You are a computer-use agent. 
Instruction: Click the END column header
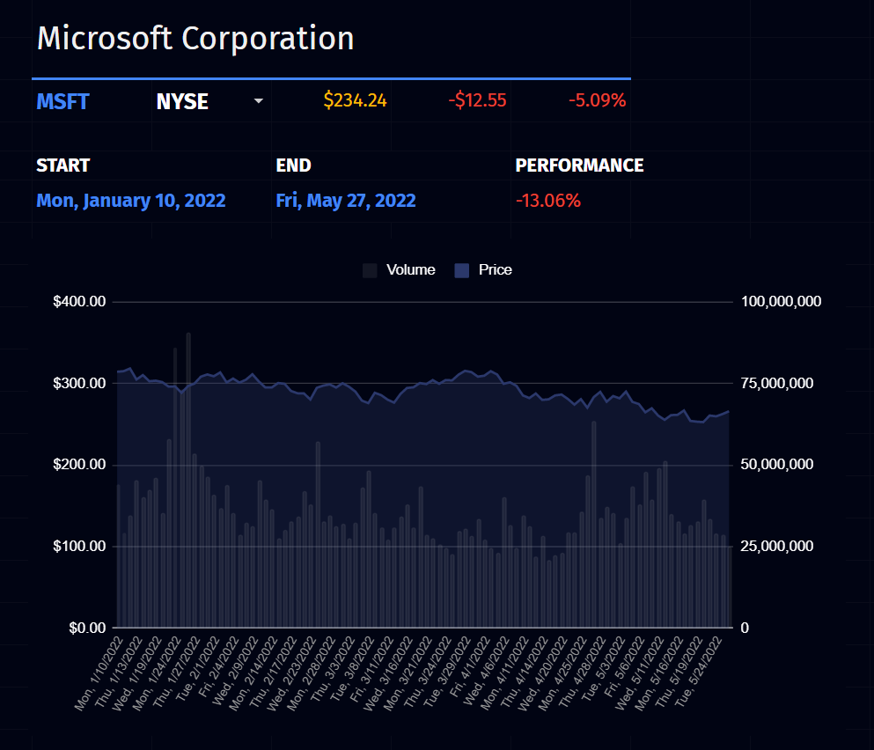293,165
